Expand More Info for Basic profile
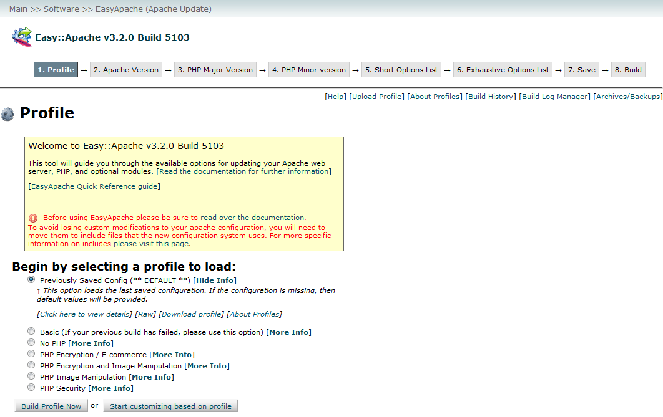Screen dimensions: 663x417 click(288, 332)
